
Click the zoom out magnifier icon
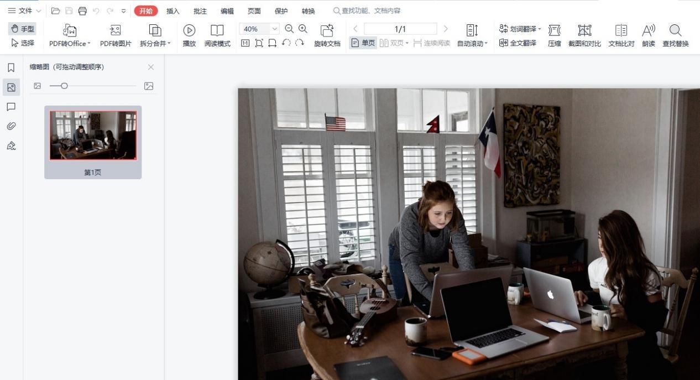click(289, 29)
